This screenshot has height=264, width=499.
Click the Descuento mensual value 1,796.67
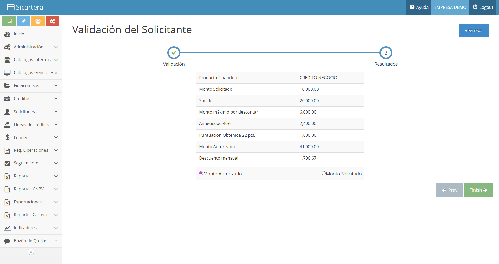[x=308, y=158]
